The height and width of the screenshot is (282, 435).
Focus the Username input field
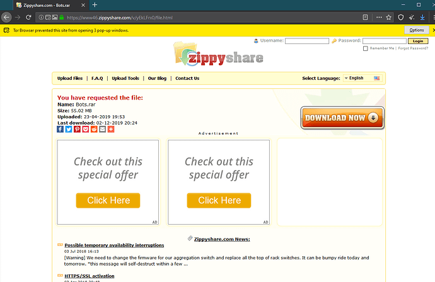pyautogui.click(x=307, y=41)
